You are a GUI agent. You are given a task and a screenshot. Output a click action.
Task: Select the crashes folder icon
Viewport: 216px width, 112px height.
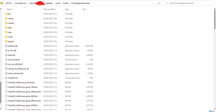pyautogui.click(x=6, y=23)
